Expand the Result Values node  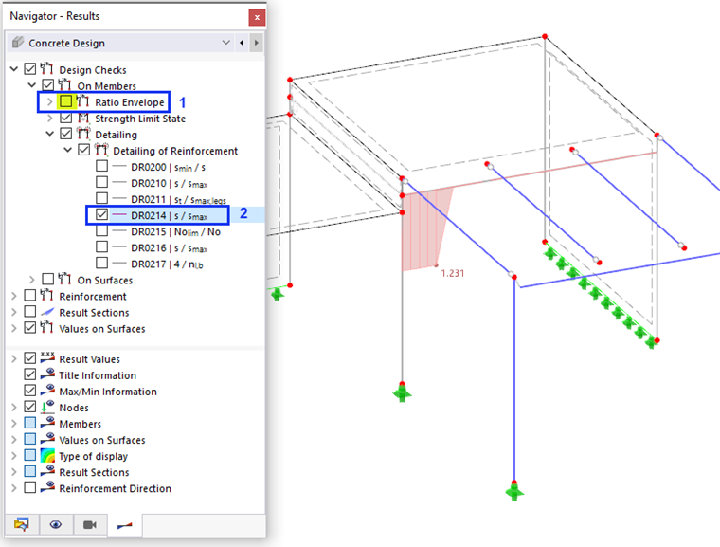[x=14, y=358]
